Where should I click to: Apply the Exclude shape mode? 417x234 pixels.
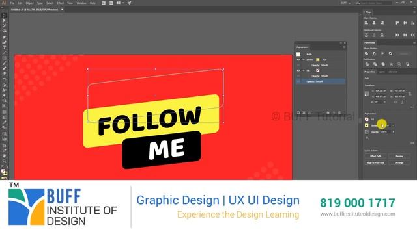pyautogui.click(x=390, y=53)
